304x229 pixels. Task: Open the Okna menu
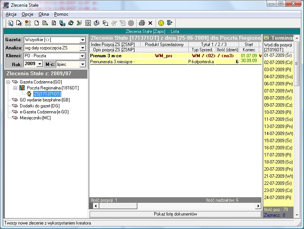point(44,14)
